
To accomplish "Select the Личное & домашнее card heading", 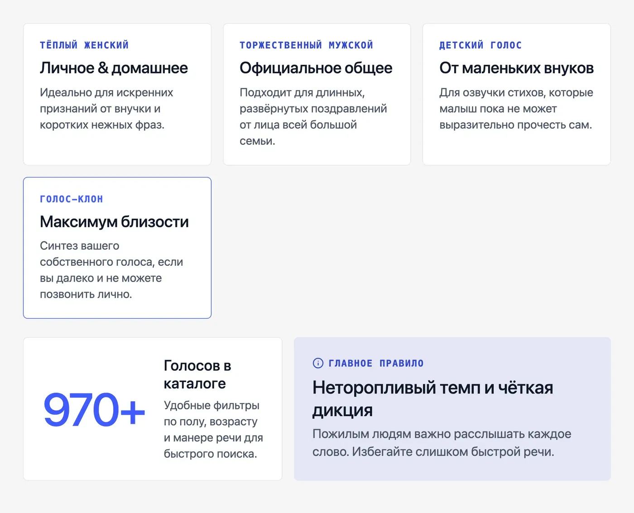I will (x=114, y=68).
